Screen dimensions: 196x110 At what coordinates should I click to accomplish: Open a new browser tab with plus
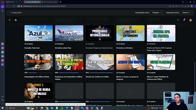(60, 2)
